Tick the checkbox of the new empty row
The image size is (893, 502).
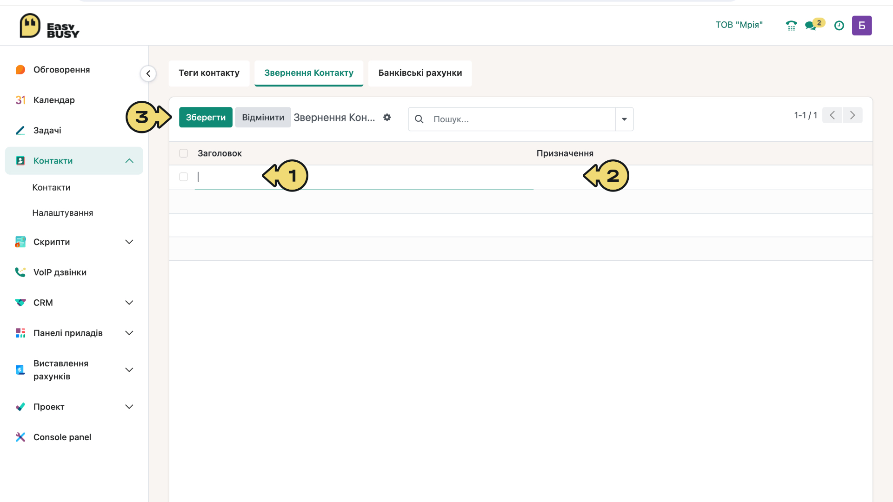click(184, 177)
